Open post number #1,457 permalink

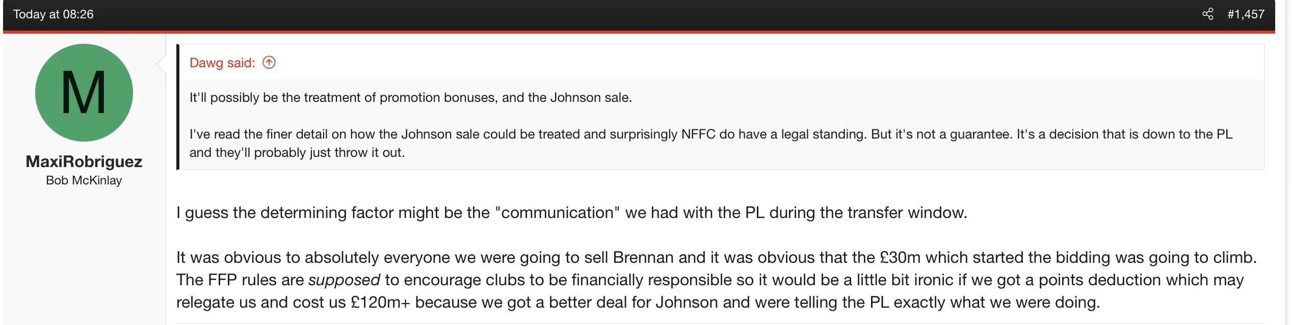1246,14
